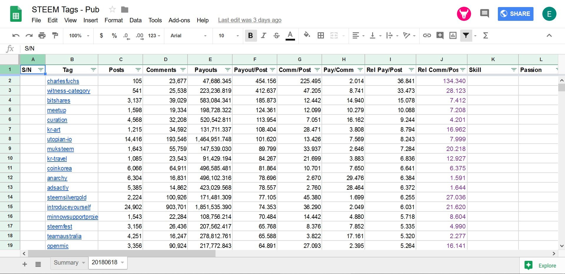
Task: Open the utopian-io tag link
Action: coord(59,139)
